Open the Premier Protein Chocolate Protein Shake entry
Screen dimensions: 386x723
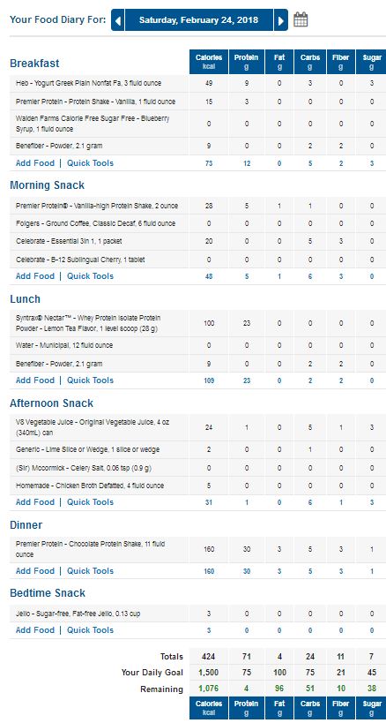90,549
